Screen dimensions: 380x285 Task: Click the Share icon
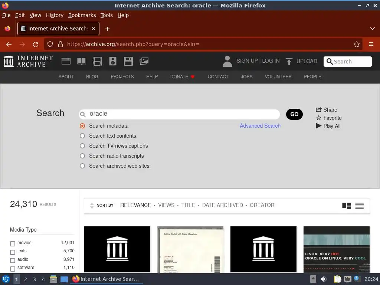tap(318, 110)
